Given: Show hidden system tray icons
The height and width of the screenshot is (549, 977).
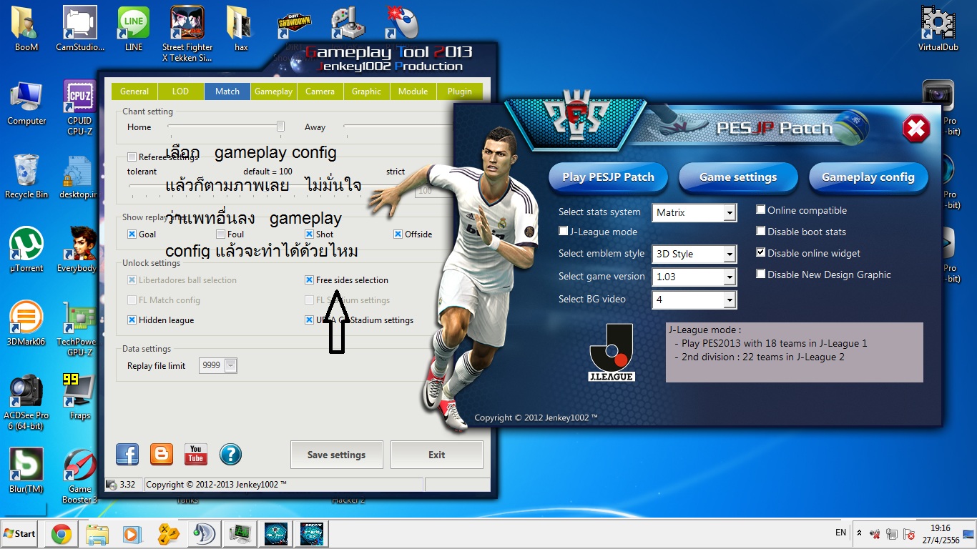Looking at the screenshot, I should 858,533.
